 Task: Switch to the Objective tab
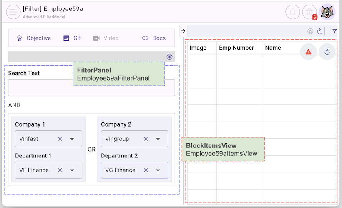click(33, 38)
